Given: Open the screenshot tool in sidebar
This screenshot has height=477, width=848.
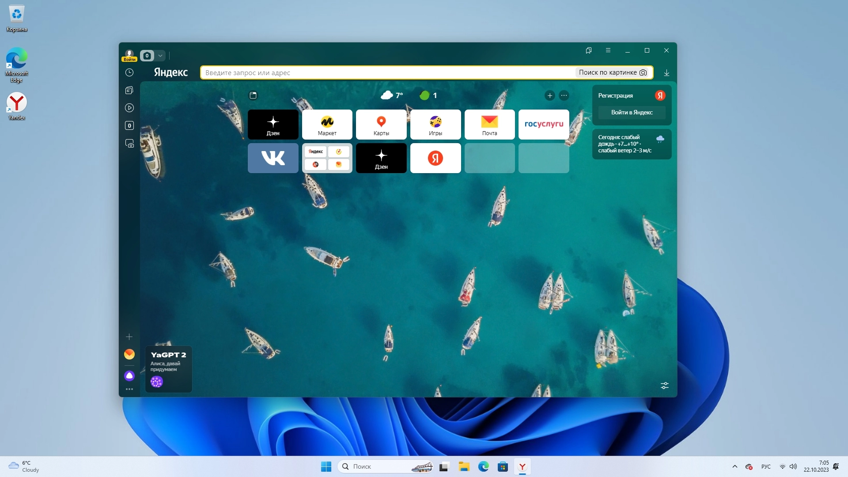Looking at the screenshot, I should coord(129,144).
